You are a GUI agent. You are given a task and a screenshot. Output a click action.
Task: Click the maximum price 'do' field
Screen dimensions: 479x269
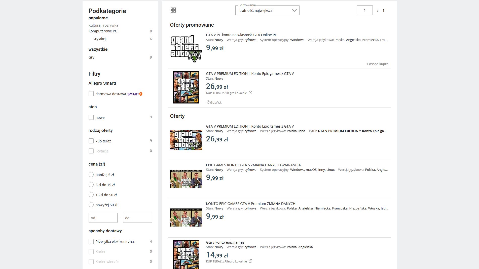pos(137,218)
